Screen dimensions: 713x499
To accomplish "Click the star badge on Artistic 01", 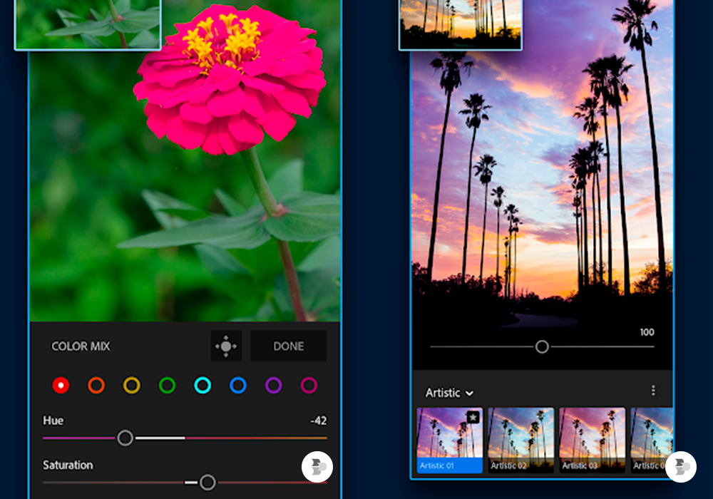I will (473, 417).
